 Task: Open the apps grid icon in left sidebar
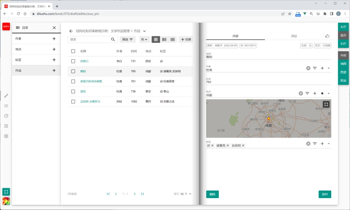[6, 126]
